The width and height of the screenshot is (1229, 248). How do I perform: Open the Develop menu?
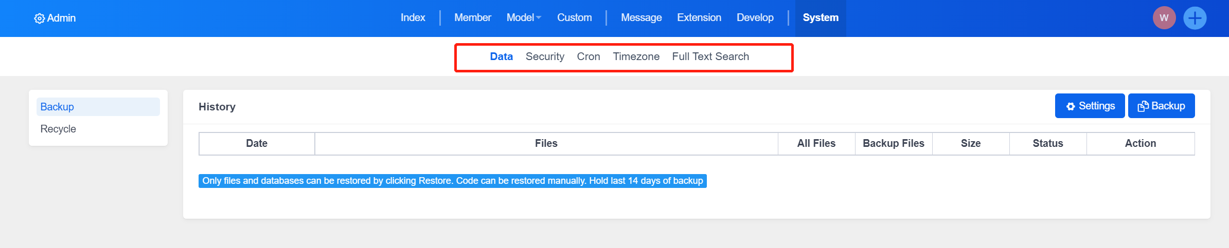coord(755,17)
